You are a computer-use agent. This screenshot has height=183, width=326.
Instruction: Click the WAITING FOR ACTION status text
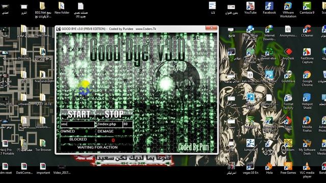click(97, 147)
